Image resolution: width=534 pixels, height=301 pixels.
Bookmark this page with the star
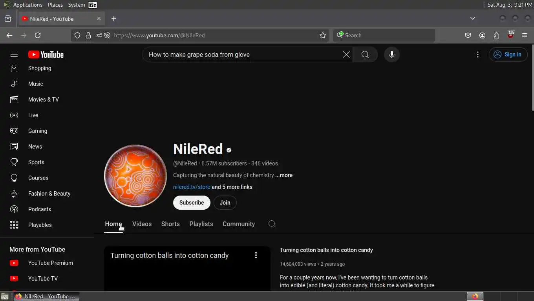point(323,35)
